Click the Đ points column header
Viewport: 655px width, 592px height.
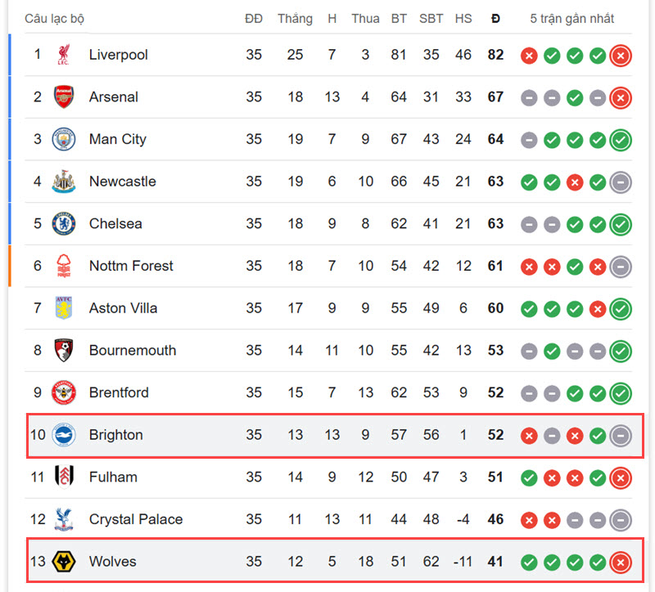tap(495, 19)
